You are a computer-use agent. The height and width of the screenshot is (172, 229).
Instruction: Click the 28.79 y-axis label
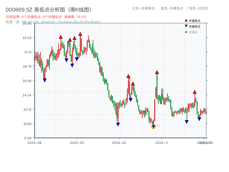[27, 67]
